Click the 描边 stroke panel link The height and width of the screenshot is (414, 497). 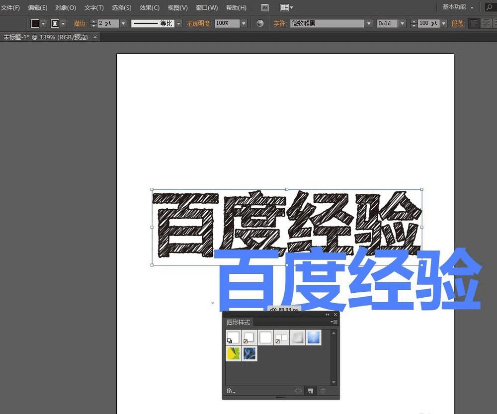(80, 23)
